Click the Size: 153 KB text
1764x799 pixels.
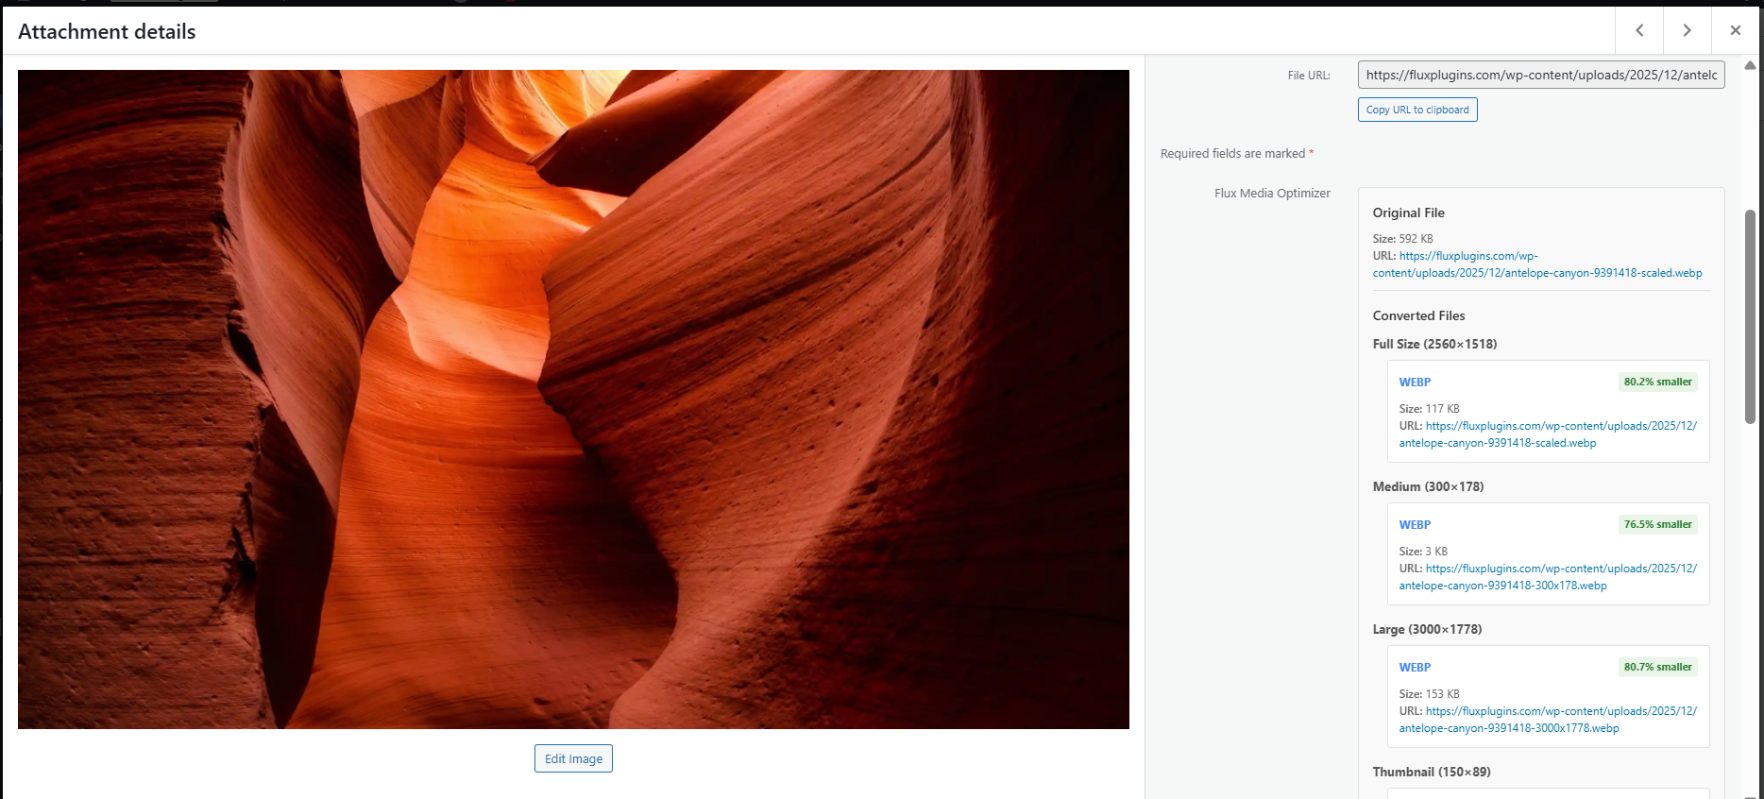click(1429, 693)
